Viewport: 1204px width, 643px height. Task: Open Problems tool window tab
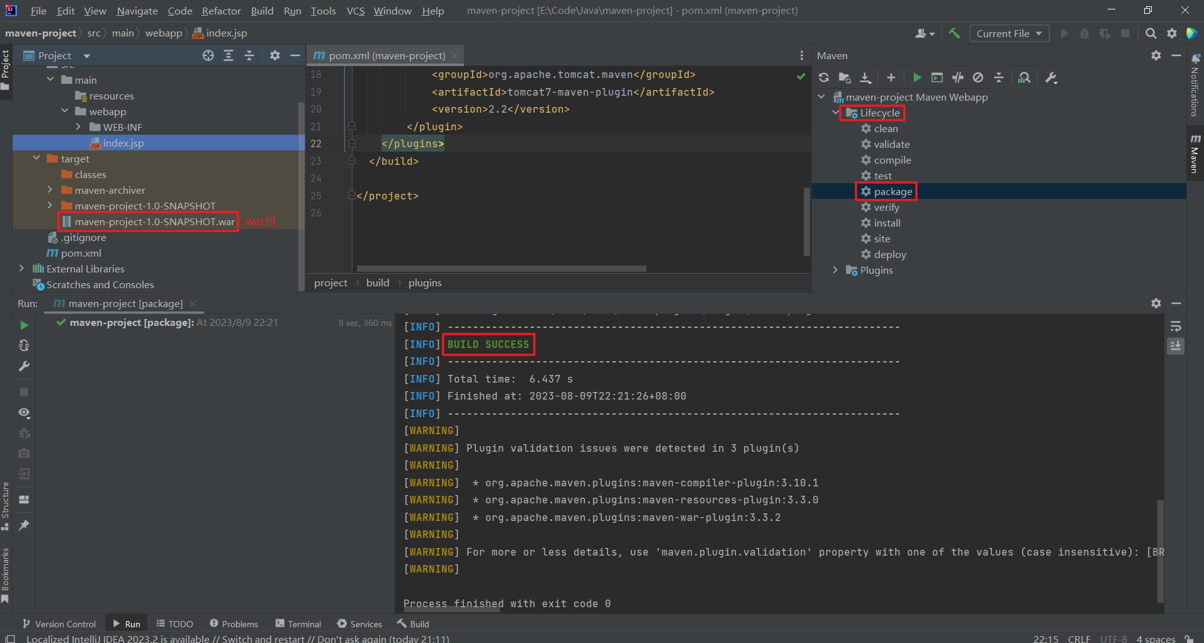(233, 623)
